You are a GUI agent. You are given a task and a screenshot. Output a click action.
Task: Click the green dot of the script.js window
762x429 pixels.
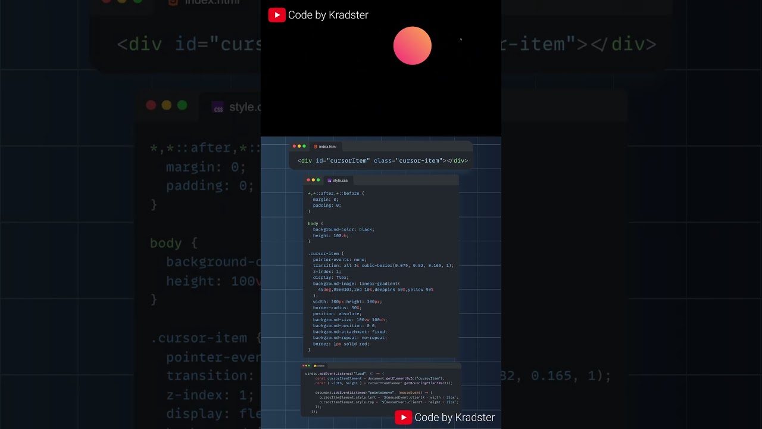point(310,366)
